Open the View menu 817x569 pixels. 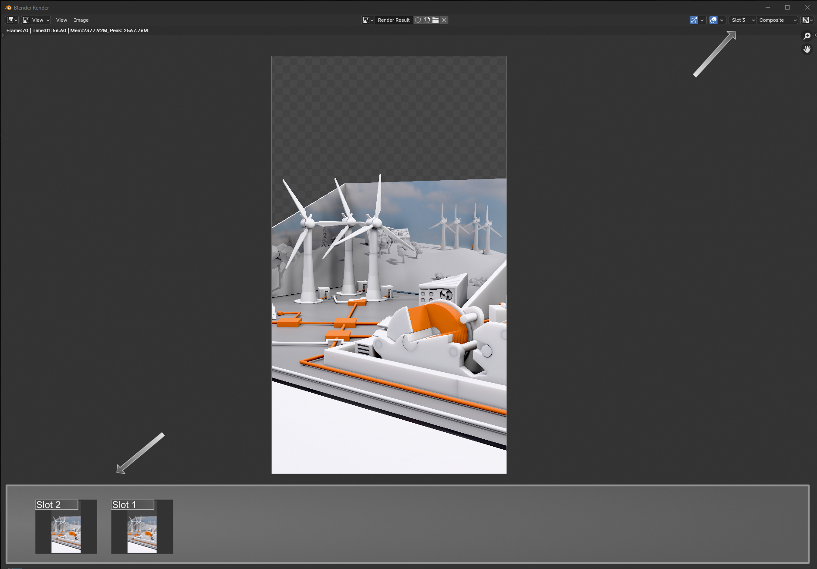click(x=61, y=20)
